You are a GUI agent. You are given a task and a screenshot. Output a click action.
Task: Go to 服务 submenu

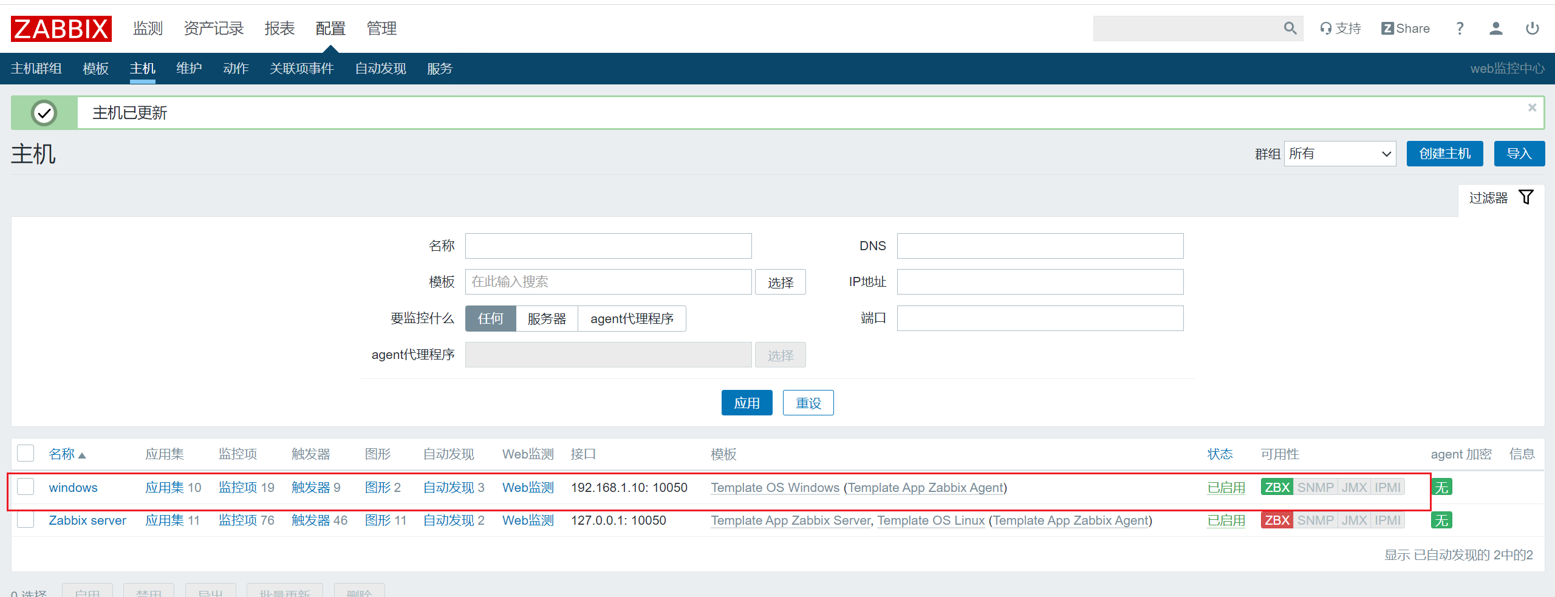pos(440,69)
